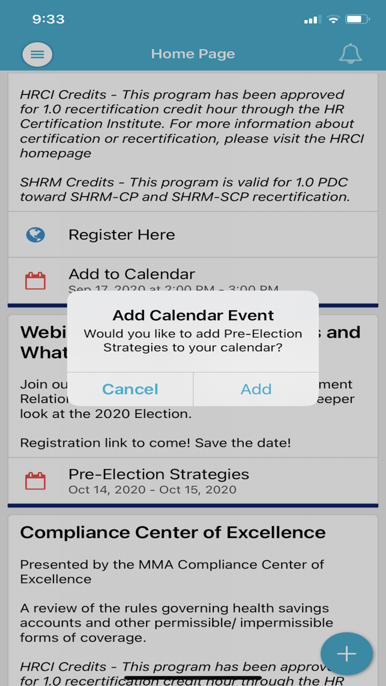The height and width of the screenshot is (686, 386).
Task: Tap the notification bell icon
Action: tap(350, 54)
